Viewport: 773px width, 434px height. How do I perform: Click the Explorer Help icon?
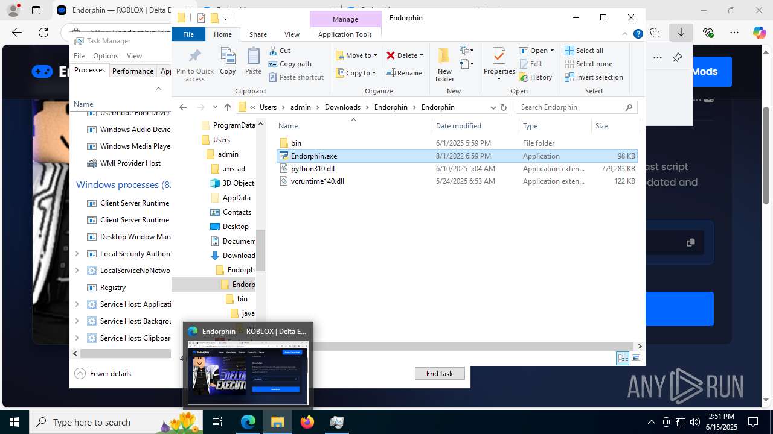coord(638,34)
